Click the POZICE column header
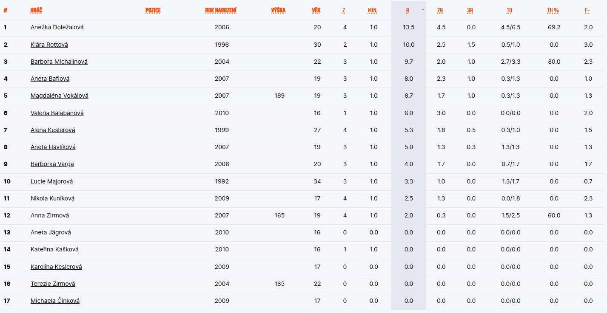The width and height of the screenshot is (607, 313). [x=153, y=10]
